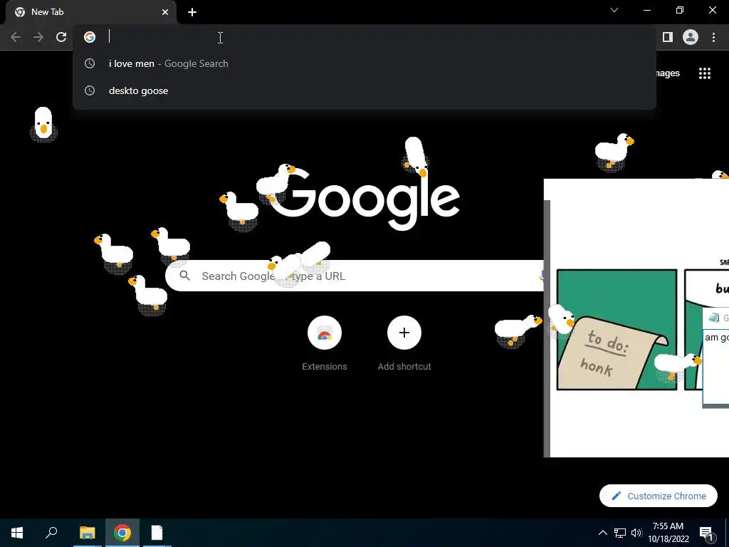Click the clock showing 7:55 AM
Image resolution: width=729 pixels, height=547 pixels.
coord(668,533)
